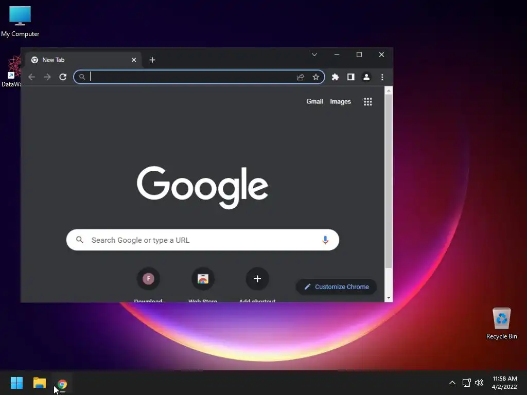This screenshot has height=395, width=527.
Task: Click the magnifier icon in the Google search box
Action: 80,240
